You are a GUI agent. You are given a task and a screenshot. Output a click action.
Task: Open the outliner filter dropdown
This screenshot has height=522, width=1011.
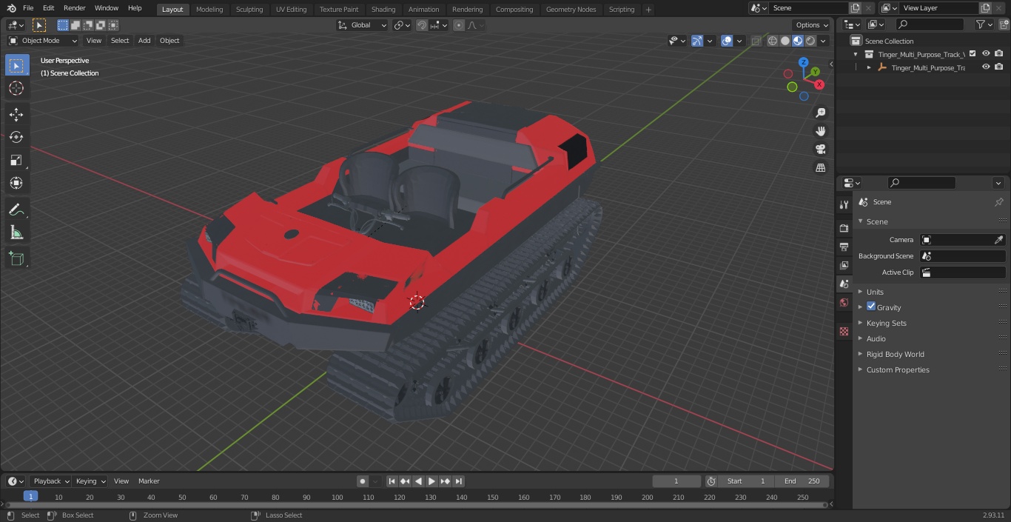click(x=984, y=24)
